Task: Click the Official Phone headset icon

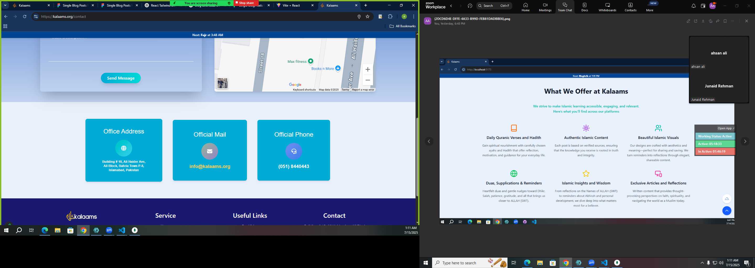Action: point(294,151)
